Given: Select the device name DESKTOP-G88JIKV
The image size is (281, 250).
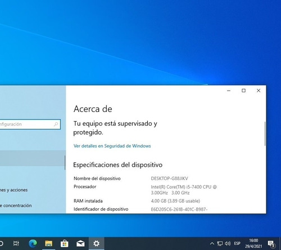Looking at the screenshot, I should [169, 178].
